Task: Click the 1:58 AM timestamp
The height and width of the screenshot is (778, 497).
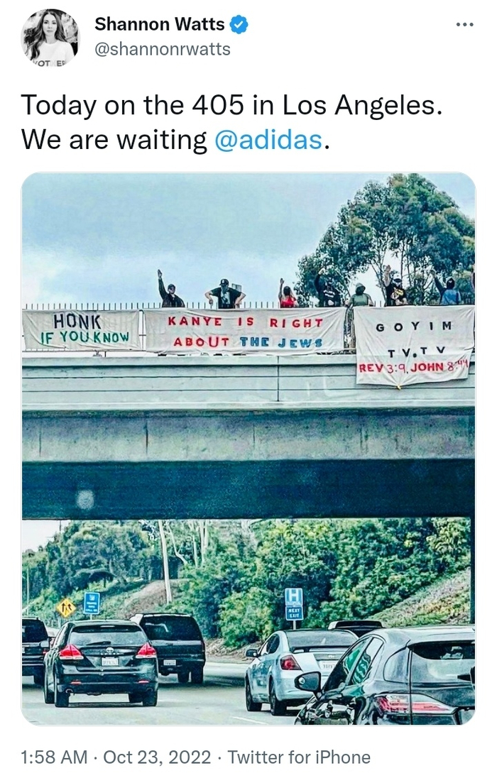Action: 54,757
